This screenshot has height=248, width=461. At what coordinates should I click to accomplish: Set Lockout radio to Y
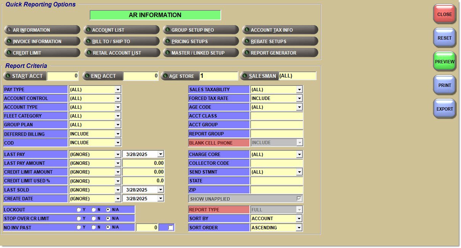tap(79, 210)
